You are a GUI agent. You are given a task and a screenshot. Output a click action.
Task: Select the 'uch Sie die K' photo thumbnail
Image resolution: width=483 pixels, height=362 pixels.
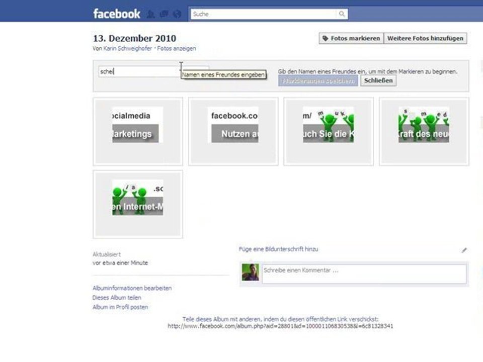[329, 131]
